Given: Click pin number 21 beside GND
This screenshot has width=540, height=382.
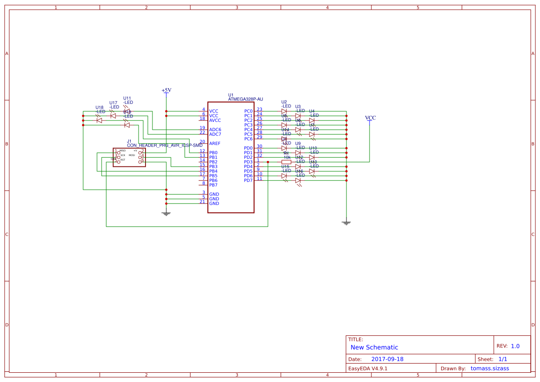Looking at the screenshot, I should coord(202,202).
